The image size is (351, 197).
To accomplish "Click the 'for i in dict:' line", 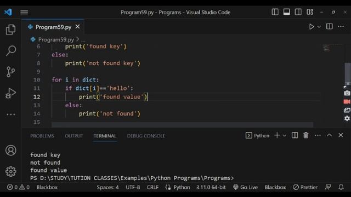I will click(x=75, y=80).
